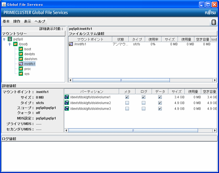The width and height of the screenshot is (219, 173).
Task: Click partition table scrollbar thumb
Action: pyautogui.click(x=133, y=130)
